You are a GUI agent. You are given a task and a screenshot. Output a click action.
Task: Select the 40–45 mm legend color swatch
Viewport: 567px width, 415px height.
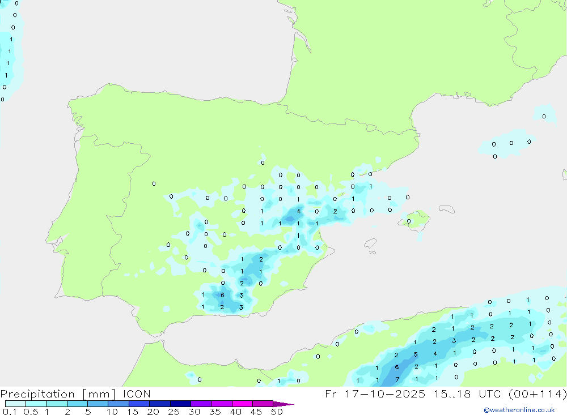[x=242, y=404]
